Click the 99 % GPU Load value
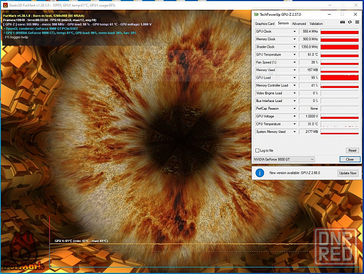 [x=309, y=78]
